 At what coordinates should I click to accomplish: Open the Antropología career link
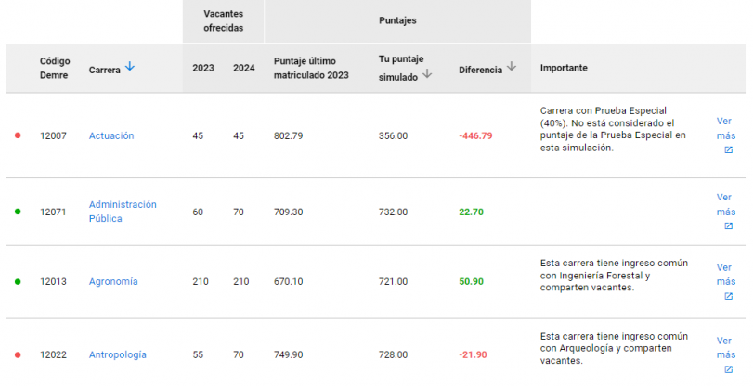click(x=117, y=354)
